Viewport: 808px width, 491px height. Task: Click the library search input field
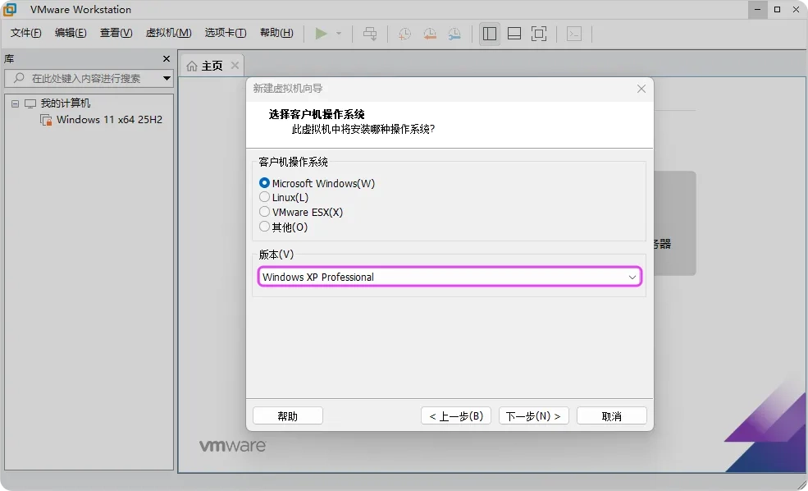[x=89, y=78]
